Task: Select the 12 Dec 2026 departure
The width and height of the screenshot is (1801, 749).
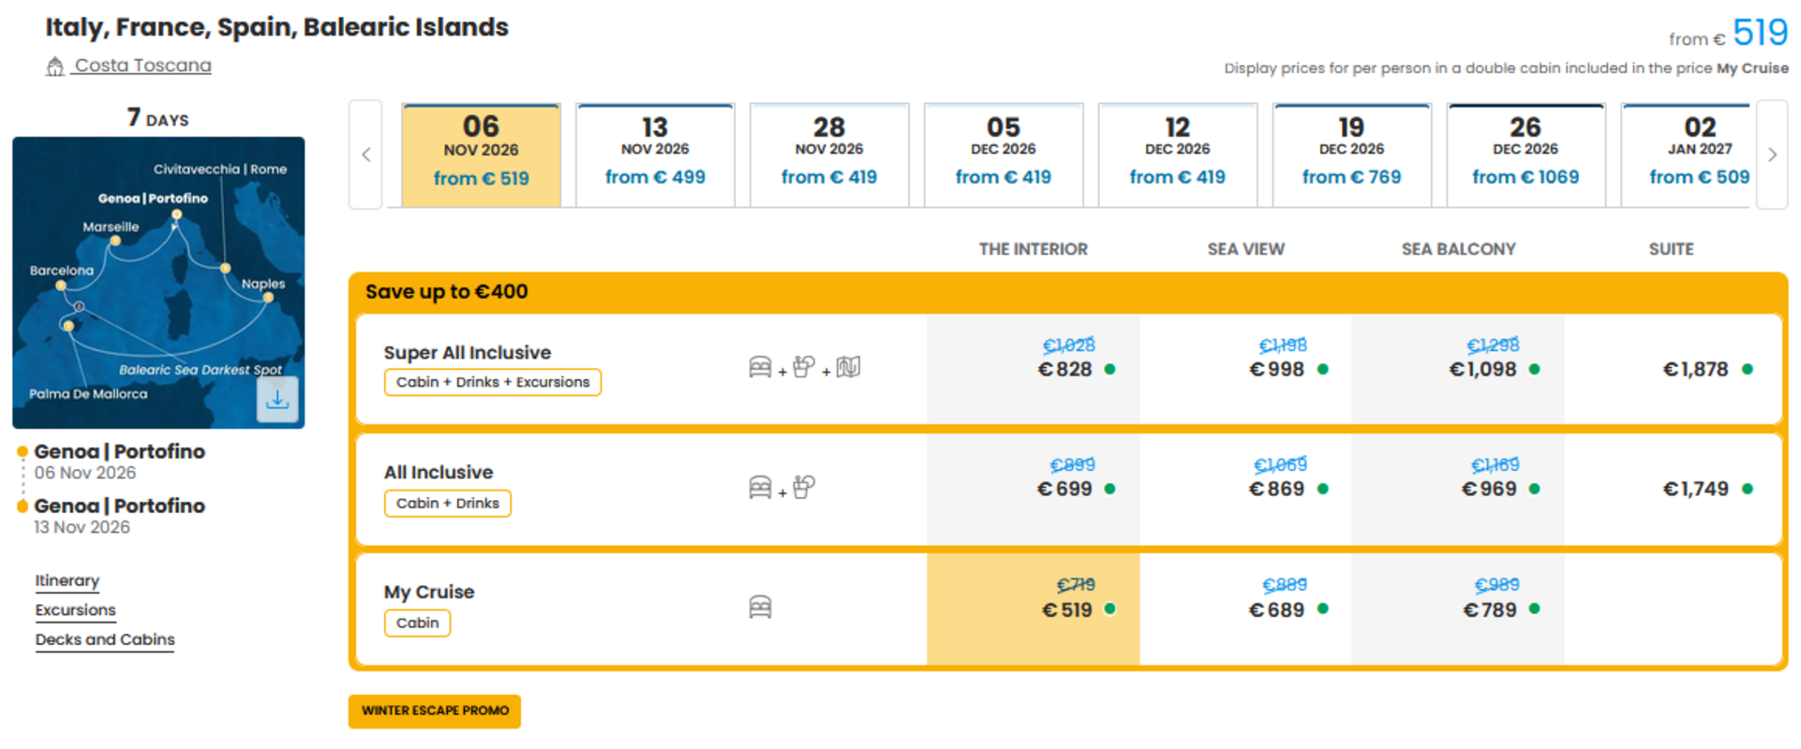Action: point(1178,154)
